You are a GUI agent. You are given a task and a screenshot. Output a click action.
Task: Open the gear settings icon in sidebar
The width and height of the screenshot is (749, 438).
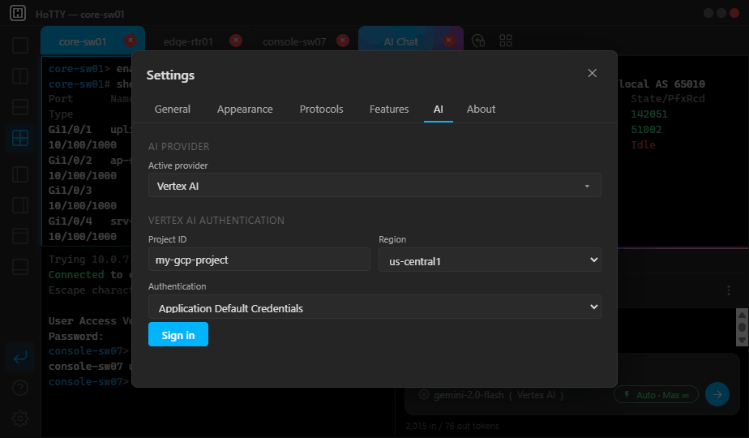coord(20,419)
